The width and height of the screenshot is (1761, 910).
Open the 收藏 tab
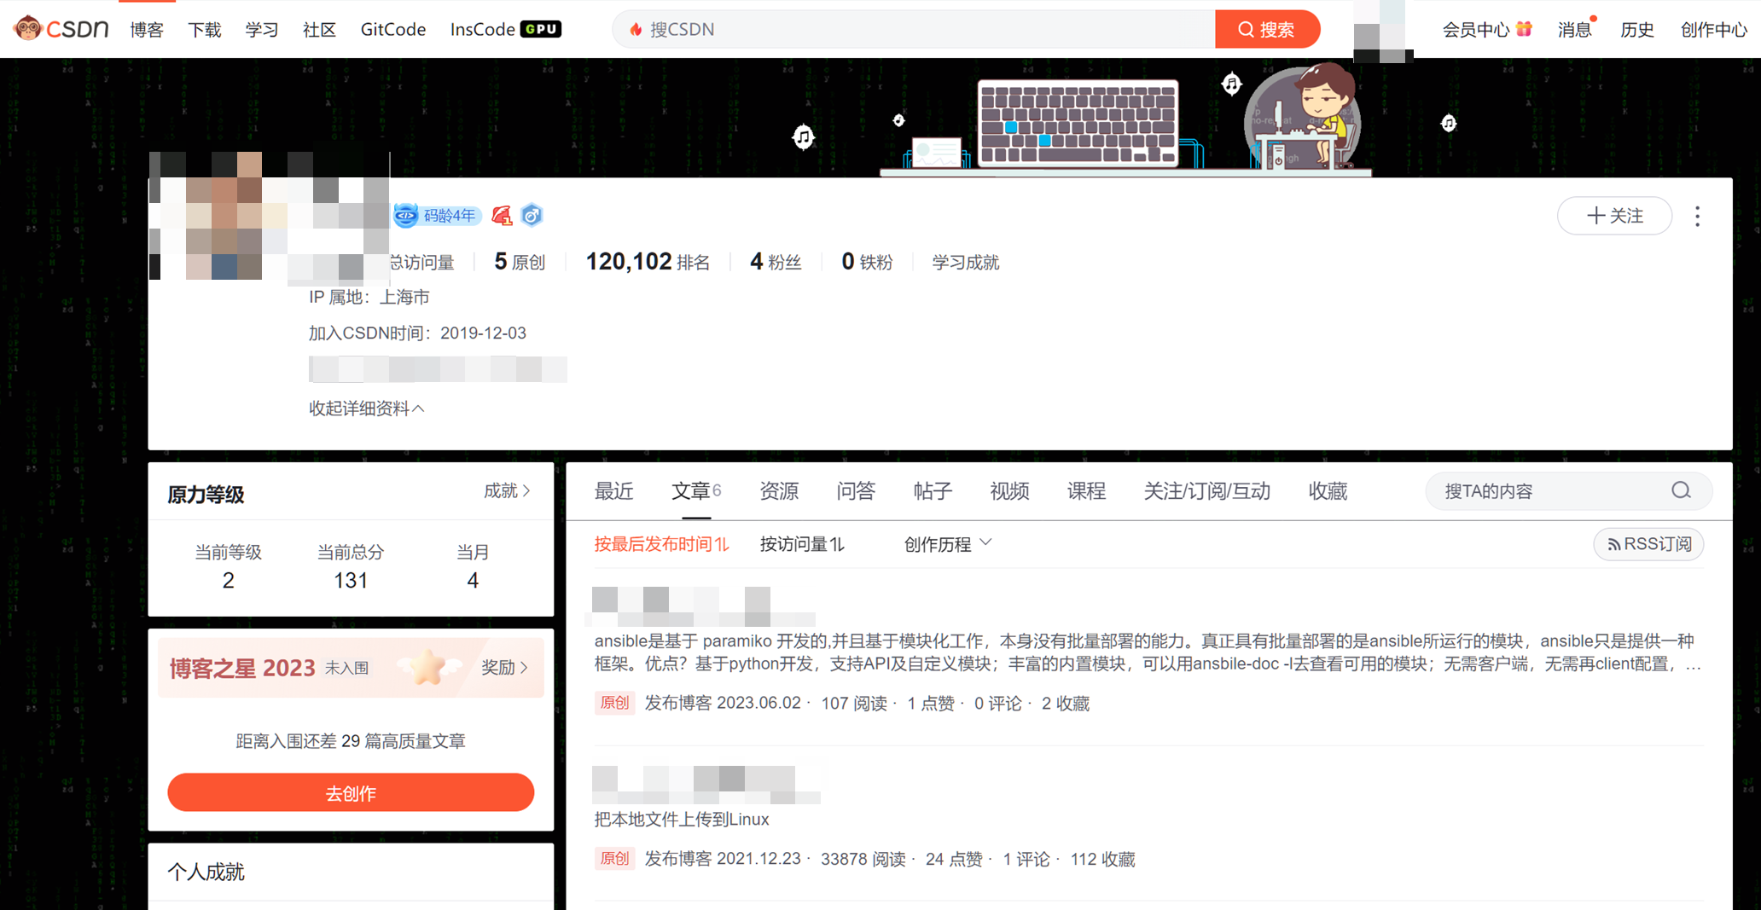click(1328, 491)
